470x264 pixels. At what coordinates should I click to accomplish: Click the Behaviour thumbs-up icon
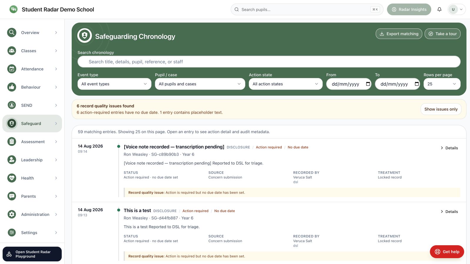pos(12,87)
